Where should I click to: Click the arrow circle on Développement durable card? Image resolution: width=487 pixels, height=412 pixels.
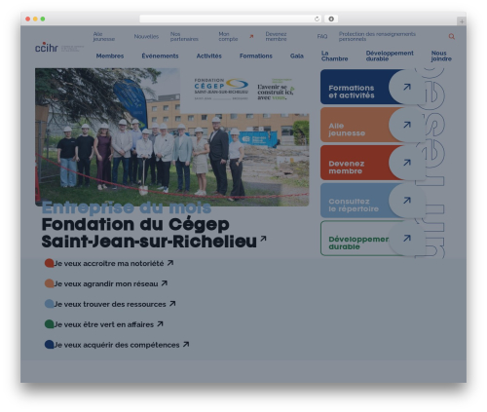(x=407, y=238)
